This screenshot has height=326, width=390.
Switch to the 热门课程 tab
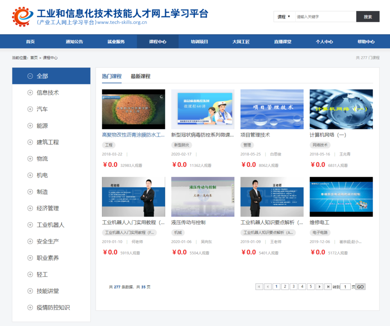(x=112, y=76)
